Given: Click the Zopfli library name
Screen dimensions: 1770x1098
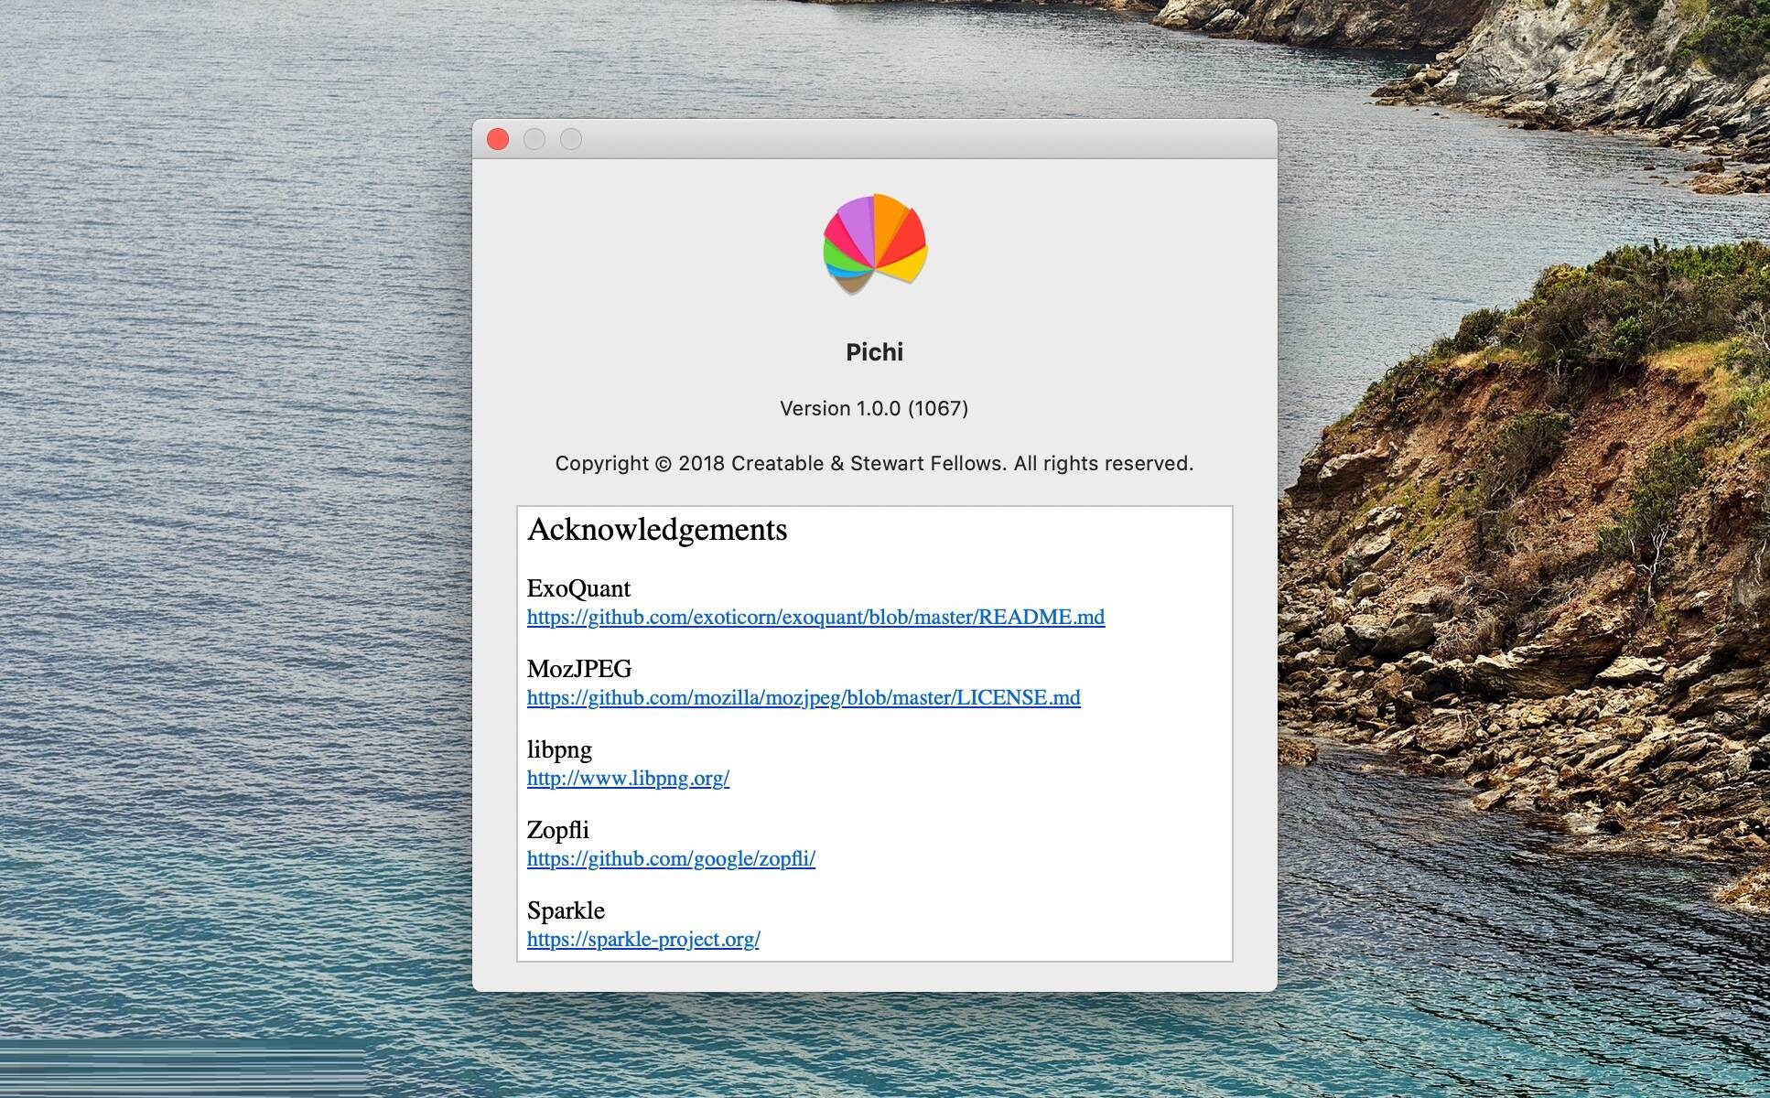Looking at the screenshot, I should (557, 830).
